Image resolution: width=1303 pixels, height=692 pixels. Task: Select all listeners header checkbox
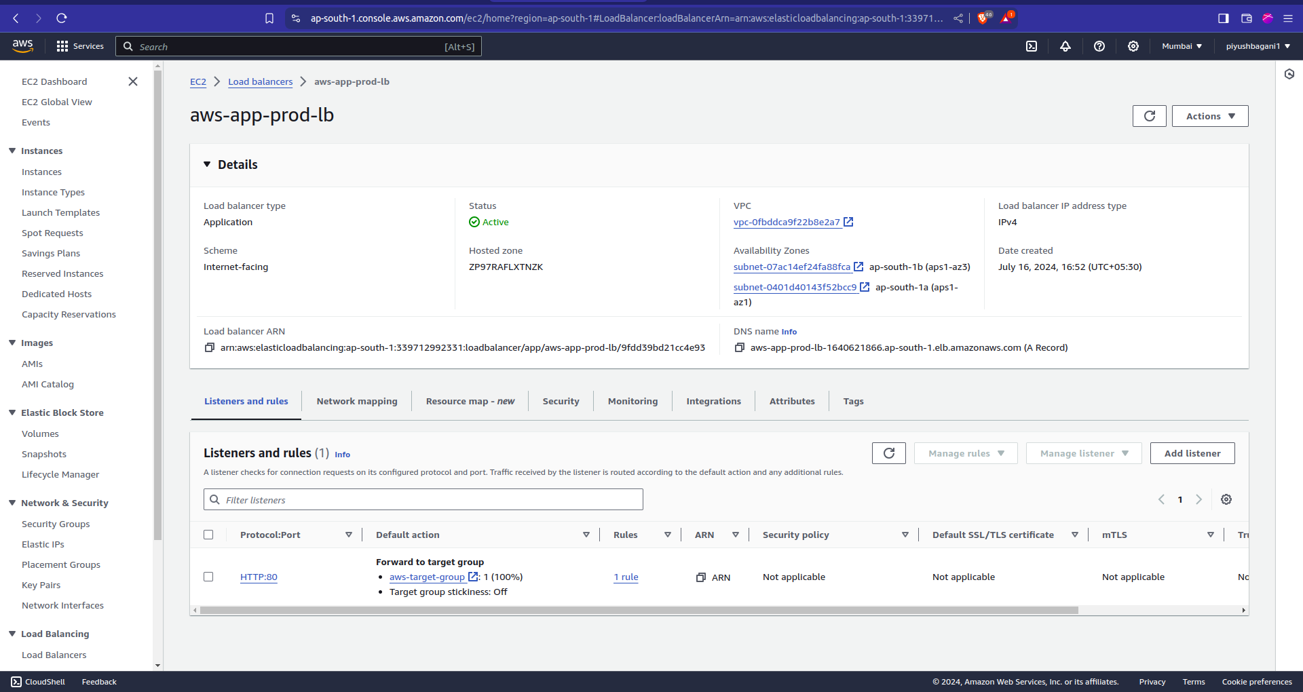pyautogui.click(x=208, y=535)
